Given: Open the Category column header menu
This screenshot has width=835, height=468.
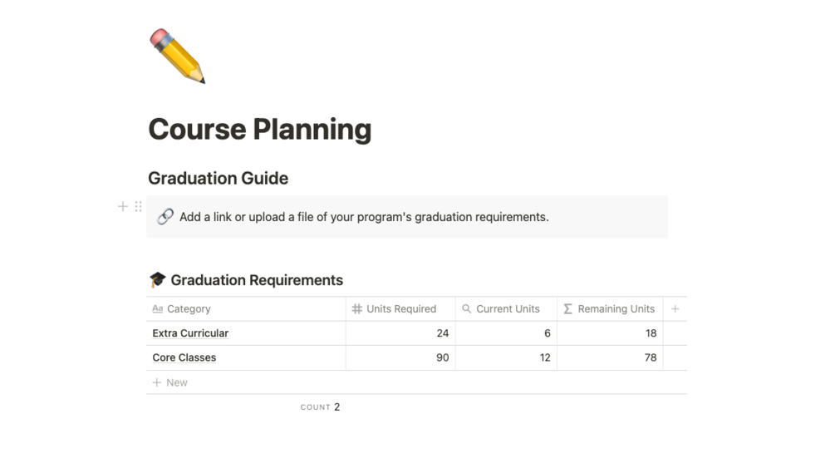Looking at the screenshot, I should click(x=189, y=308).
